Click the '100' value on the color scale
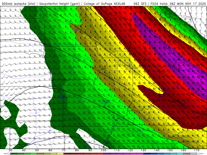This screenshot has height=155, width=207. pos(103,150)
